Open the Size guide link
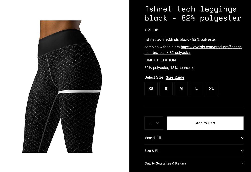 (175, 77)
